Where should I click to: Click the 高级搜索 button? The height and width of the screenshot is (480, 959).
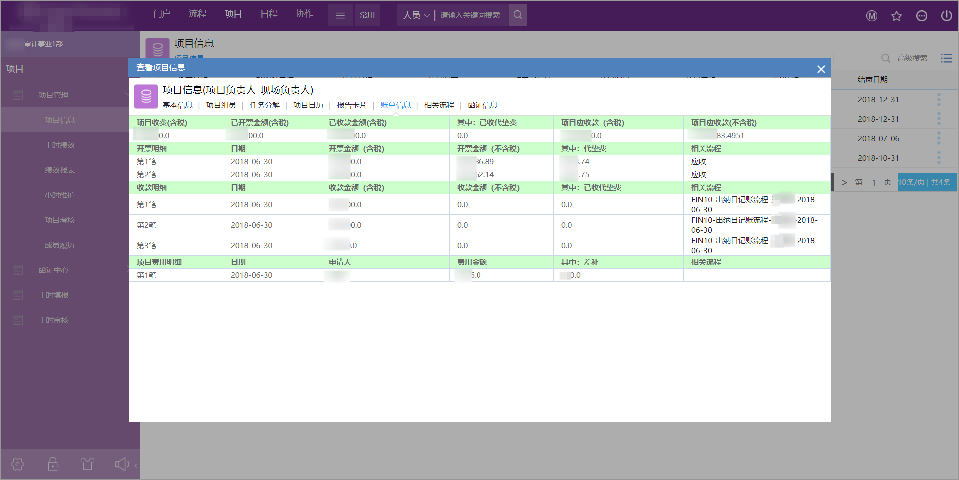pyautogui.click(x=912, y=58)
